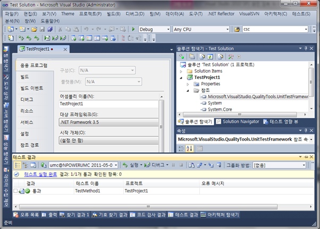Open the VisualSVN menu
Viewport: 320px width, 229px height.
(249, 14)
